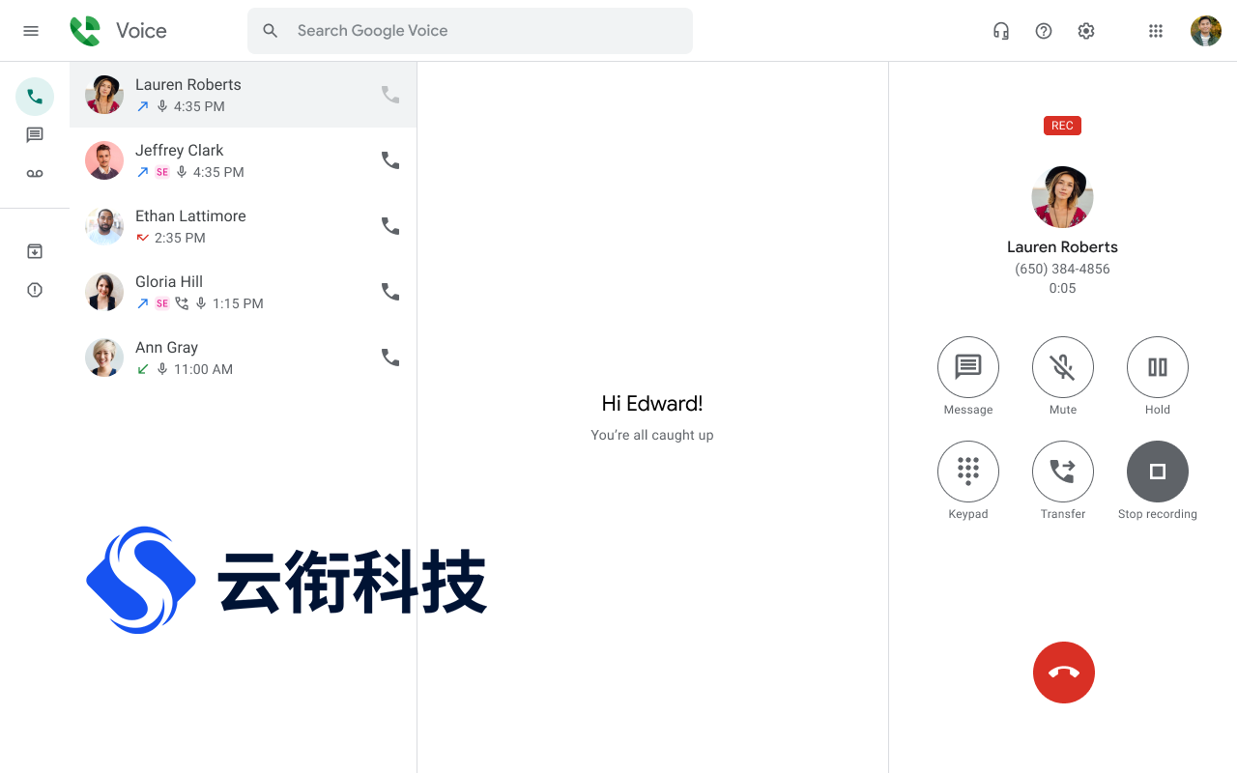1237x773 pixels.
Task: Click the Message button in call panel
Action: coord(968,367)
